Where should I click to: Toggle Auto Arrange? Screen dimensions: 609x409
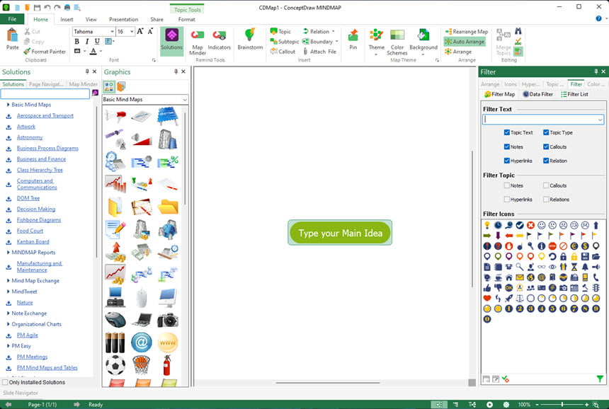tap(465, 42)
